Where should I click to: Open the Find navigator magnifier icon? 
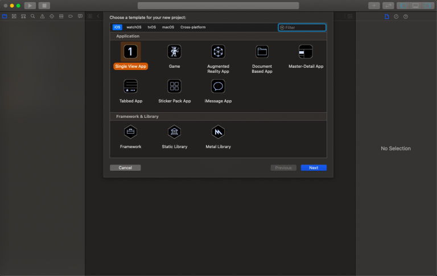tap(33, 17)
